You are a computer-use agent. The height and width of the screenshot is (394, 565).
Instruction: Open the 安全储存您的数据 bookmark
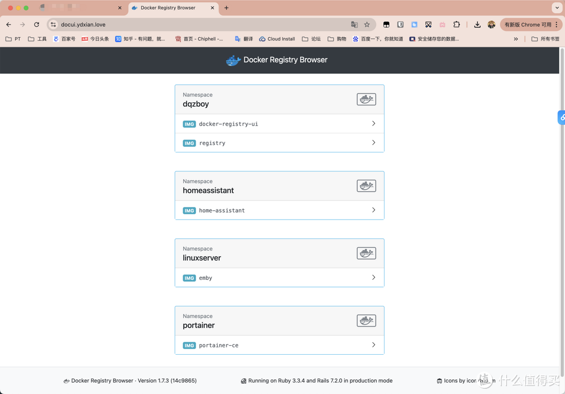[x=434, y=39]
